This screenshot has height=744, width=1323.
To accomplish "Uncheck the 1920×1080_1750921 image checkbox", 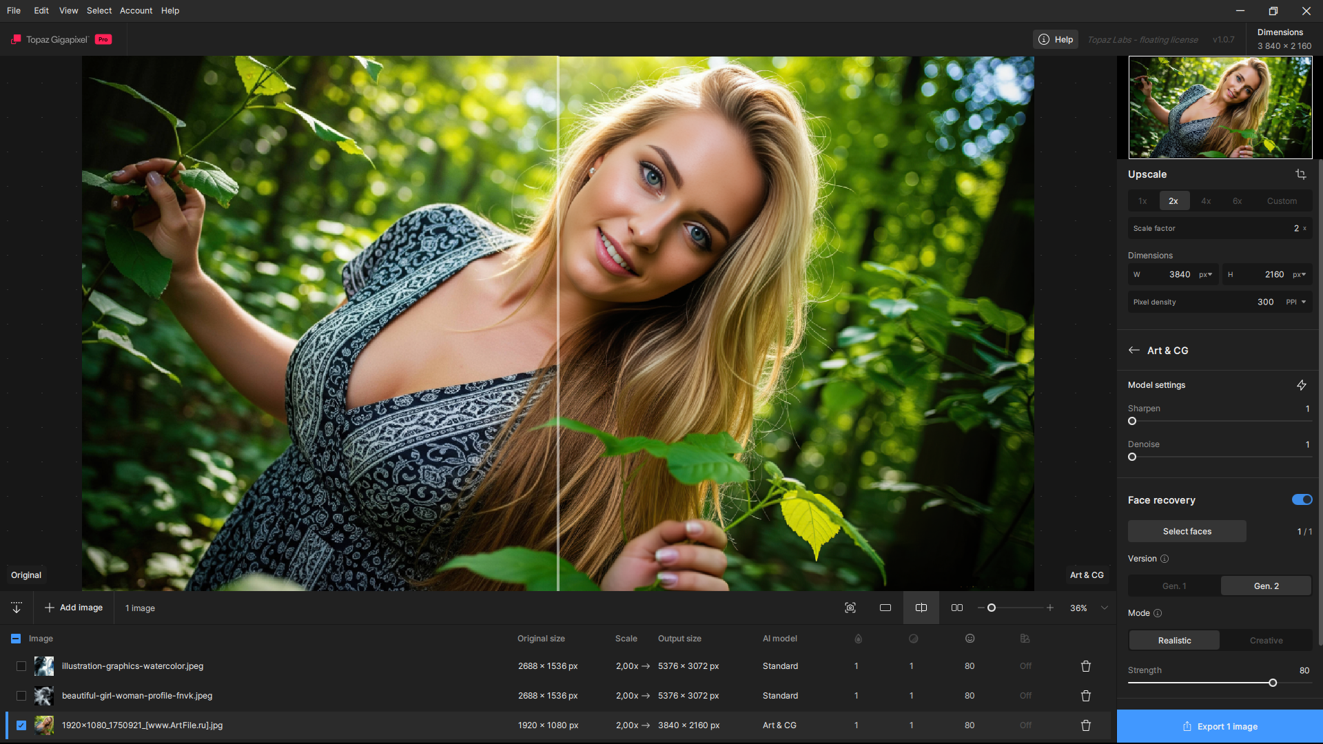I will [21, 725].
